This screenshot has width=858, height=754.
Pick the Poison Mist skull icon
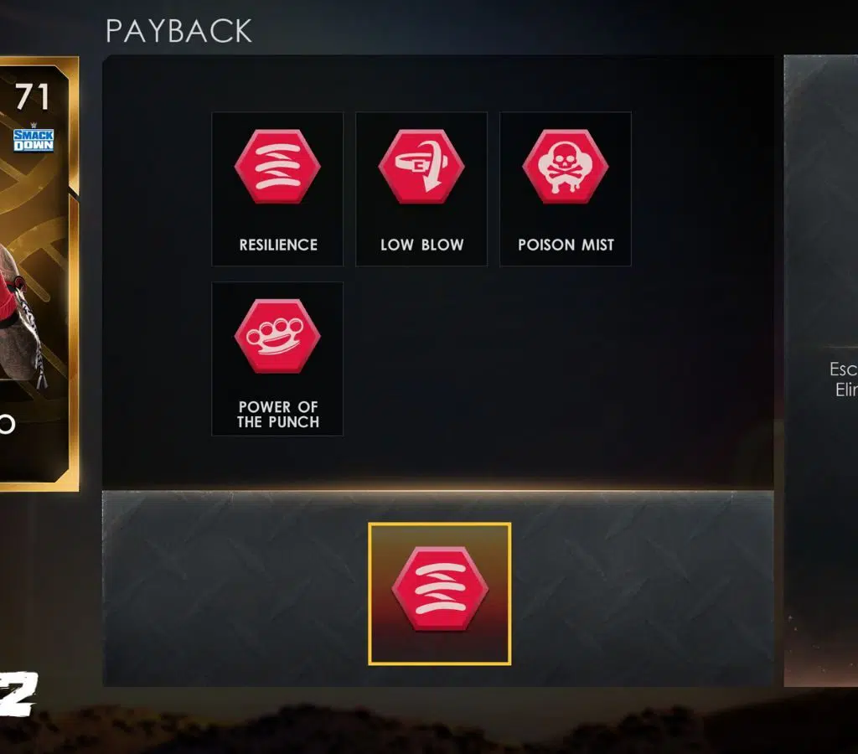(566, 167)
